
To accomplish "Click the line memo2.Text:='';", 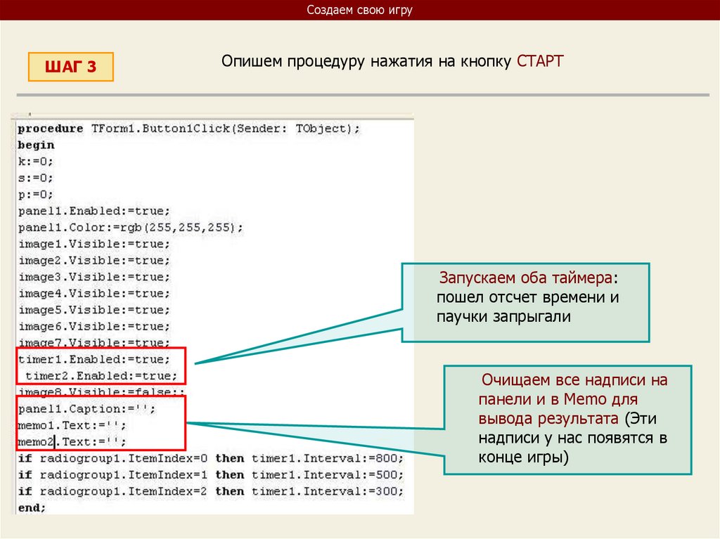I will point(72,442).
